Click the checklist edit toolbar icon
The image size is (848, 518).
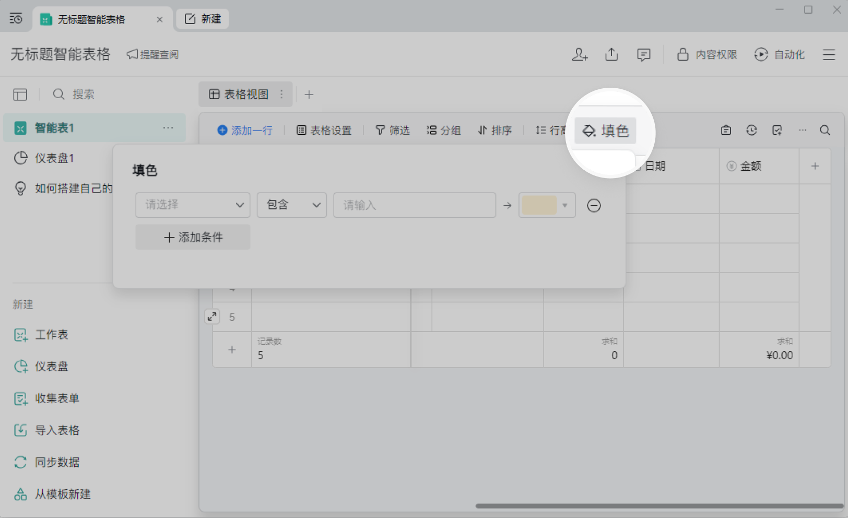[x=777, y=131]
